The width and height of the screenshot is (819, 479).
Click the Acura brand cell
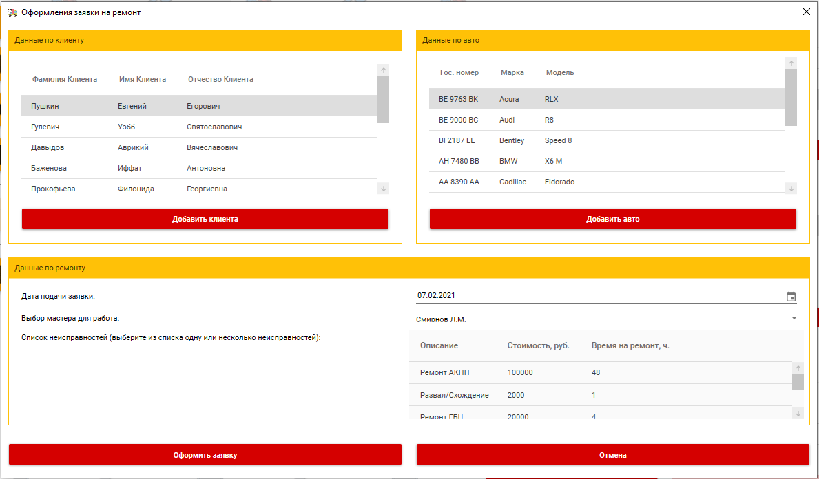pos(509,99)
